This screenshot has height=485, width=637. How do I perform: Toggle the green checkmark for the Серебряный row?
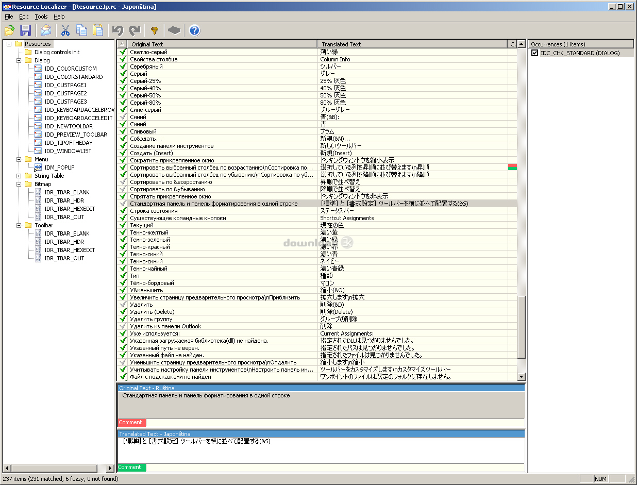(x=123, y=66)
